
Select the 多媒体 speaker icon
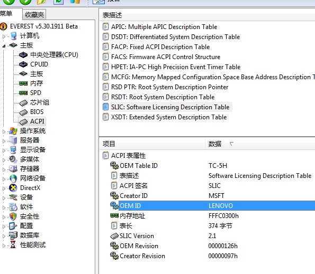(13, 159)
